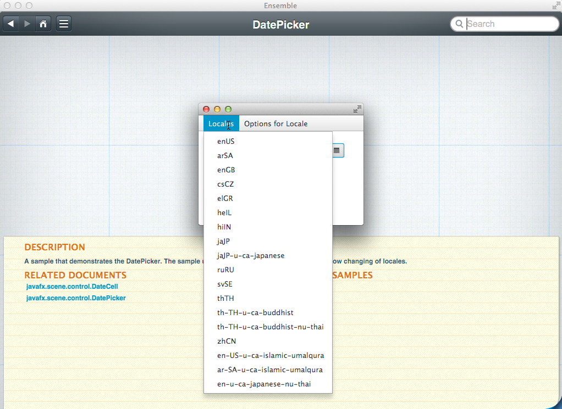562x409 pixels.
Task: Collapse the Locales menu
Action: (x=221, y=124)
